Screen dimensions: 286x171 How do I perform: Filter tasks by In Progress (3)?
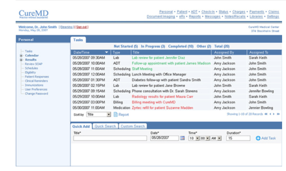(x=153, y=46)
